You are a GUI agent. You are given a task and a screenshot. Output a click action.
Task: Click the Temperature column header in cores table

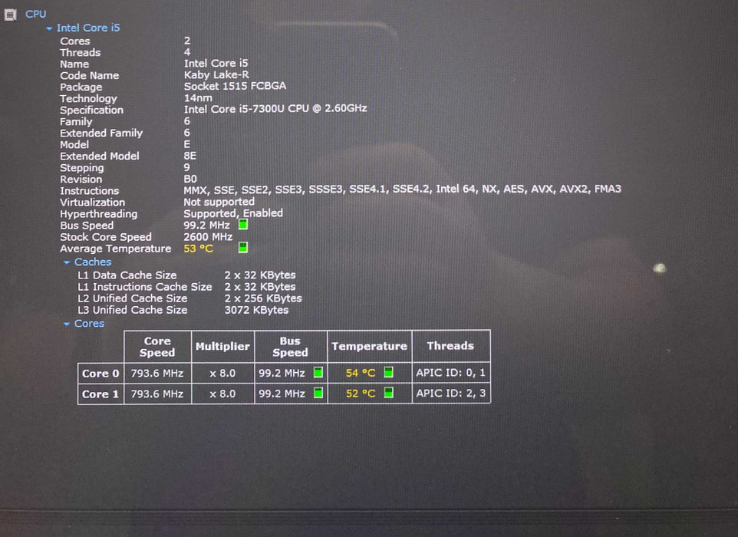[x=369, y=347]
